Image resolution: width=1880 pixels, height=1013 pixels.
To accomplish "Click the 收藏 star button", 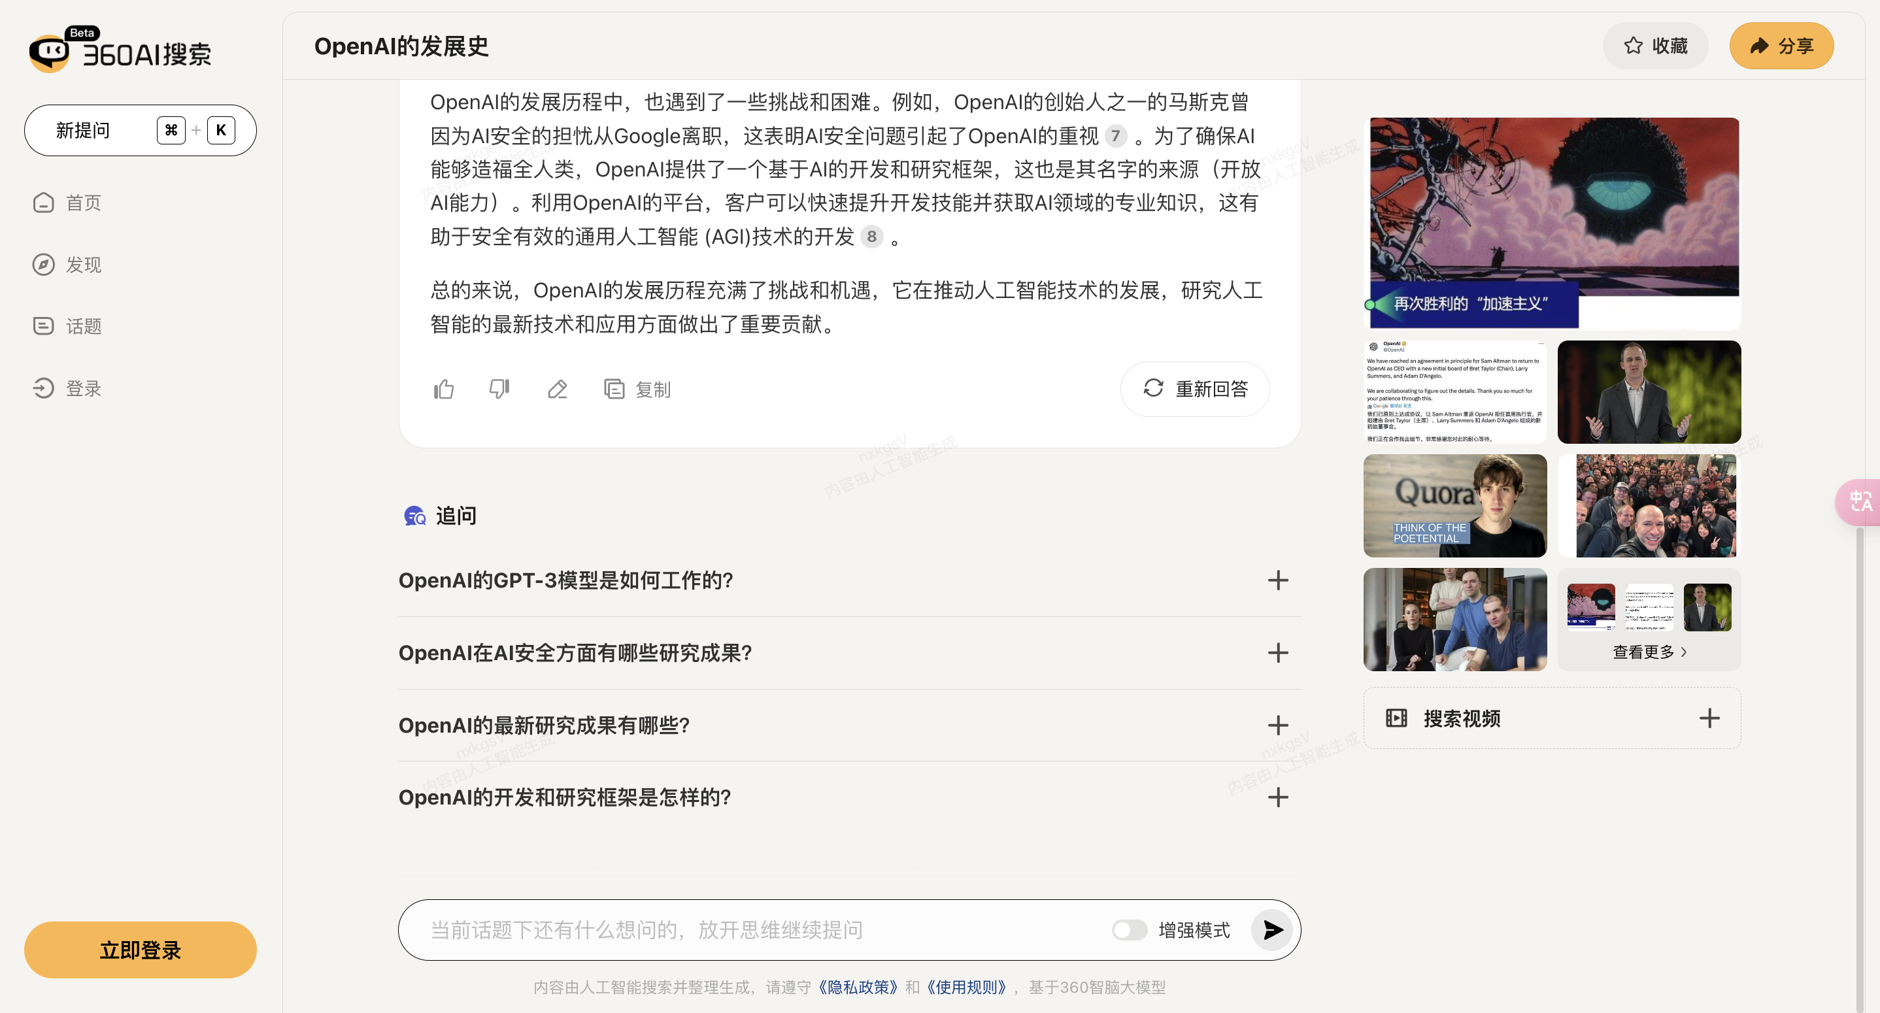I will point(1655,46).
